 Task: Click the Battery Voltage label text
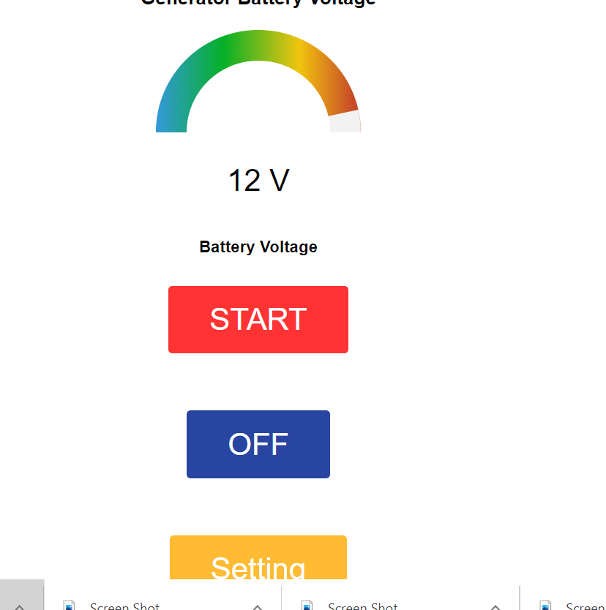(258, 246)
